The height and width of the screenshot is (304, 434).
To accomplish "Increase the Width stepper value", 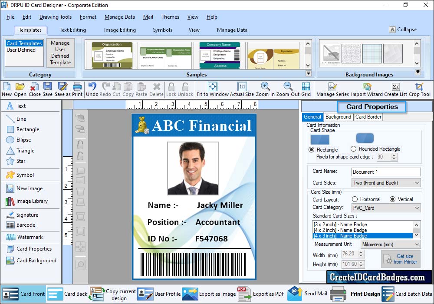I will pos(361,252).
